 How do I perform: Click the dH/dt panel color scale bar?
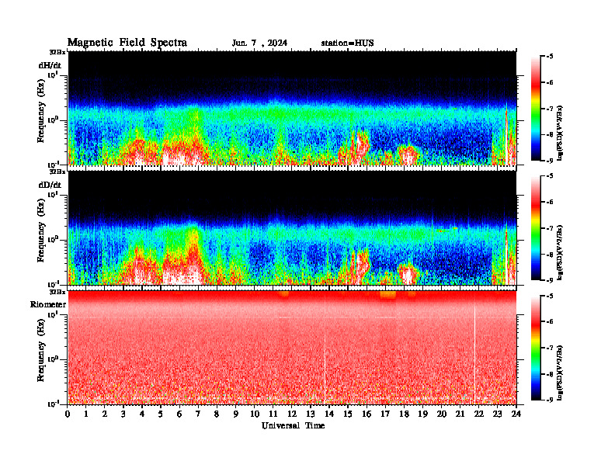click(535, 109)
